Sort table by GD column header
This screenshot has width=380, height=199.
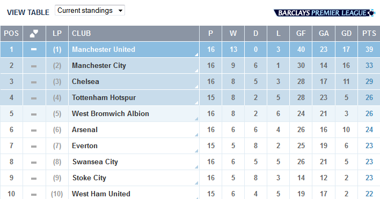click(x=346, y=33)
